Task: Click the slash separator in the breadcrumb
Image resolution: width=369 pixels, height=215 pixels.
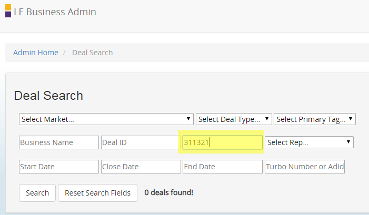Action: [x=64, y=53]
